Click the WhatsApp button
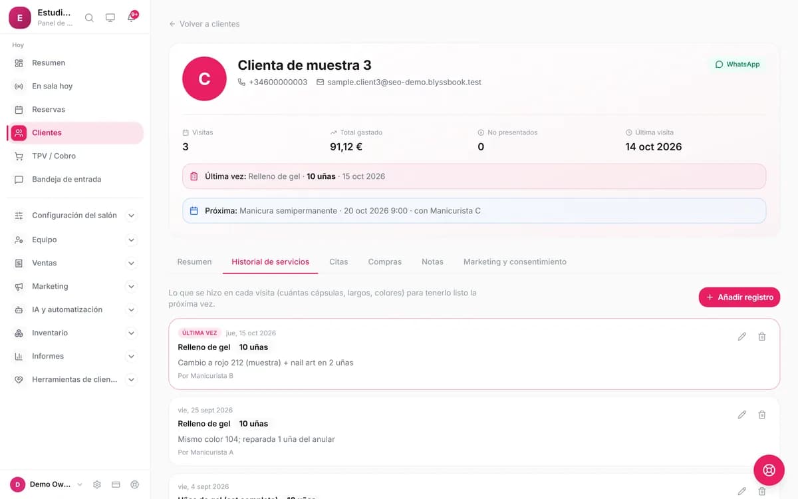Image resolution: width=798 pixels, height=499 pixels. point(737,65)
